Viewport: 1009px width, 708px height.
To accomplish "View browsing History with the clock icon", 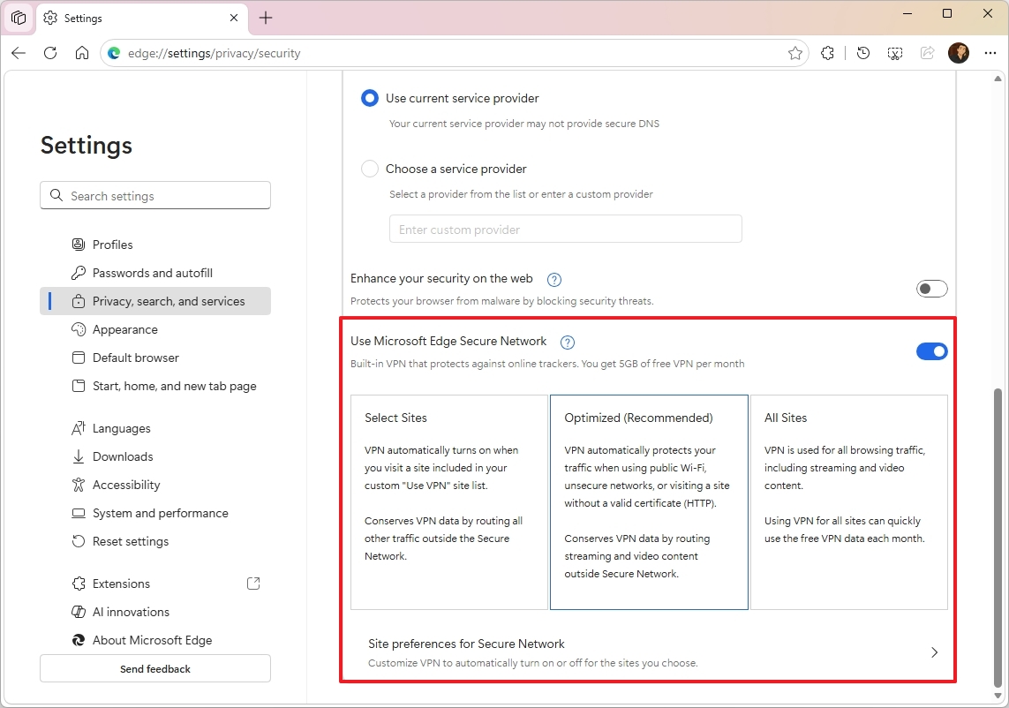I will point(862,53).
